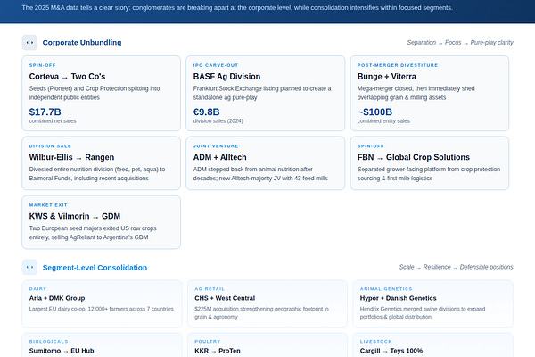This screenshot has width=535, height=357.
Task: Click the Seeds (Pioneer) and Crop Protection description
Action: coord(95,93)
